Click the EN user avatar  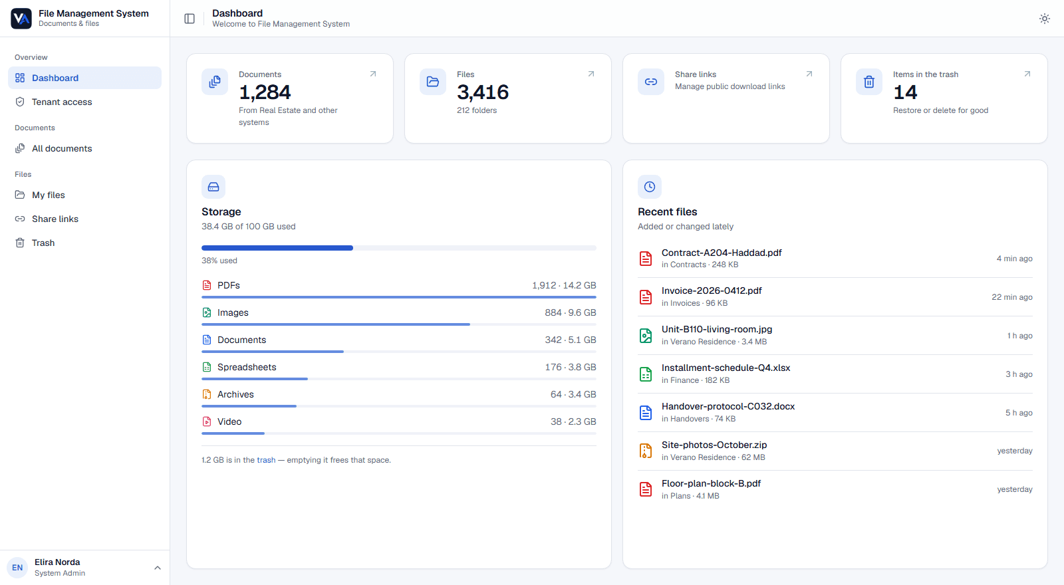pos(17,568)
